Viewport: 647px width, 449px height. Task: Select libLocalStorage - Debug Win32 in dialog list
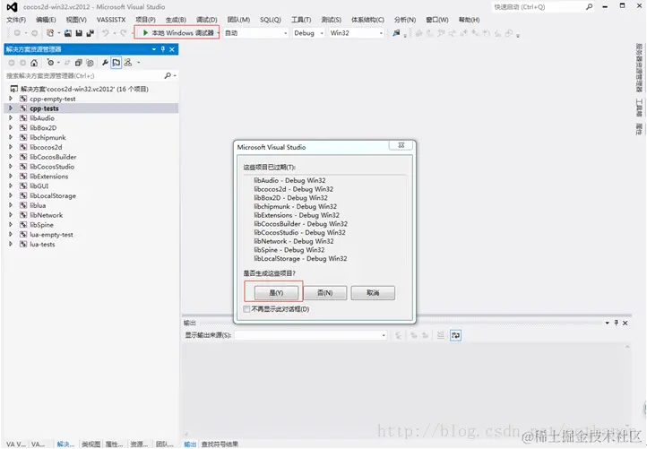click(300, 258)
